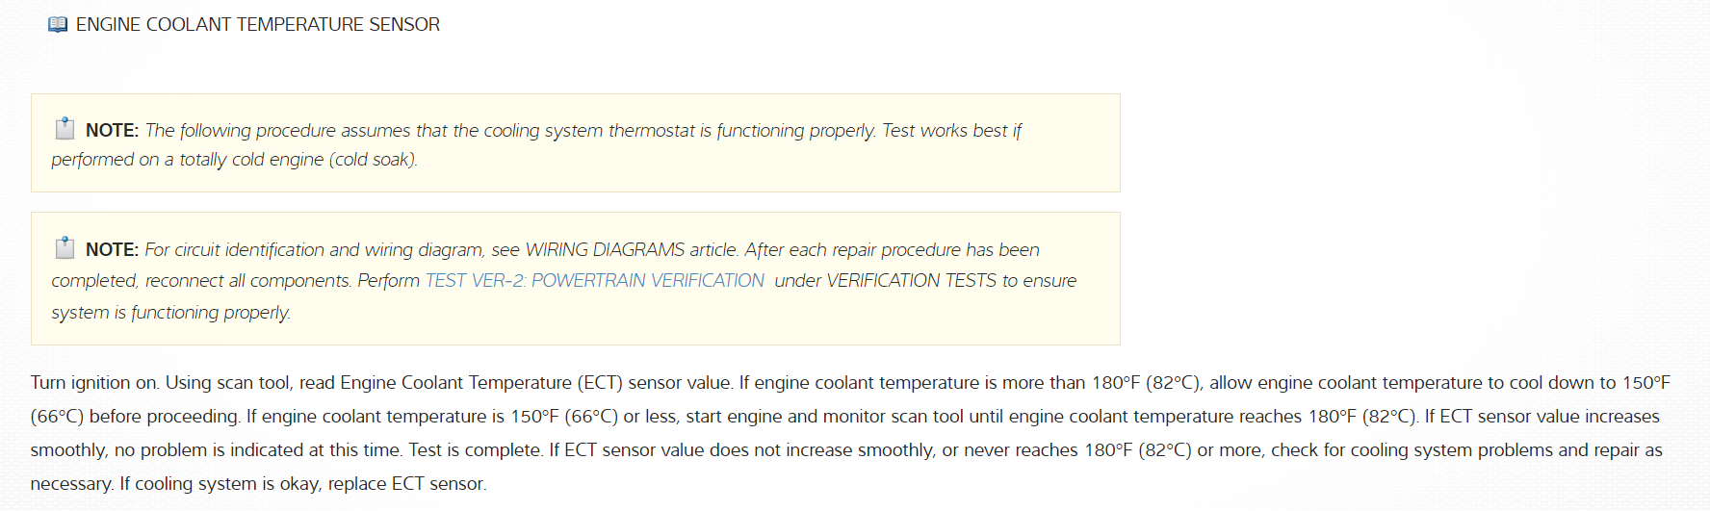The image size is (1710, 511).
Task: Click the "Turn ignition on" sentence
Action: (x=94, y=383)
